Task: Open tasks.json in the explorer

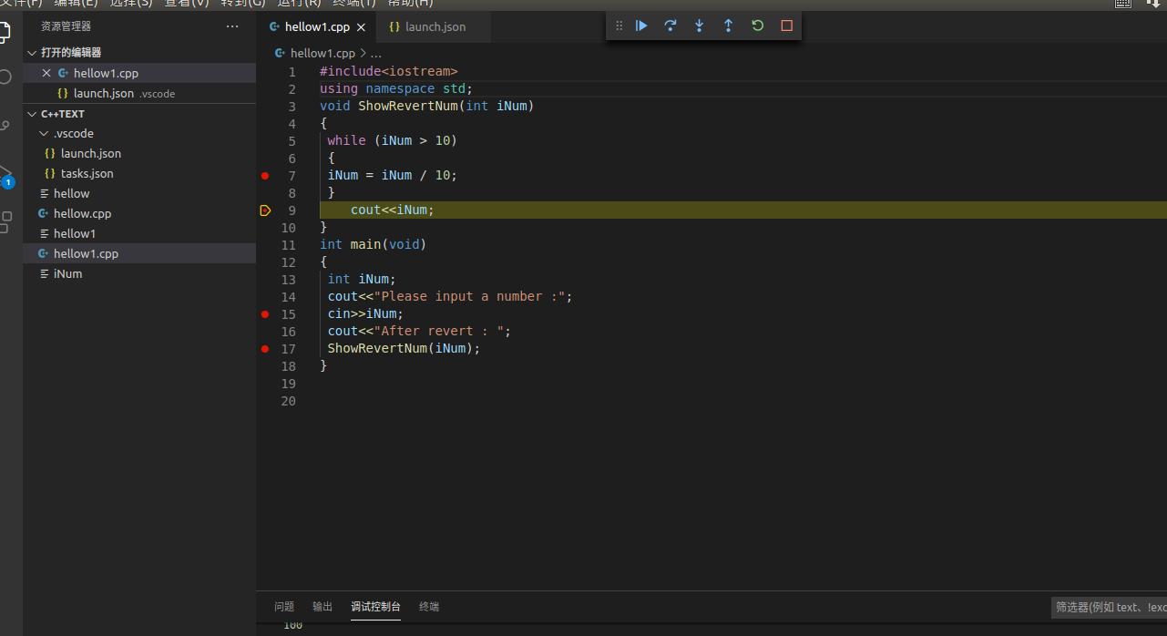Action: coord(139,173)
